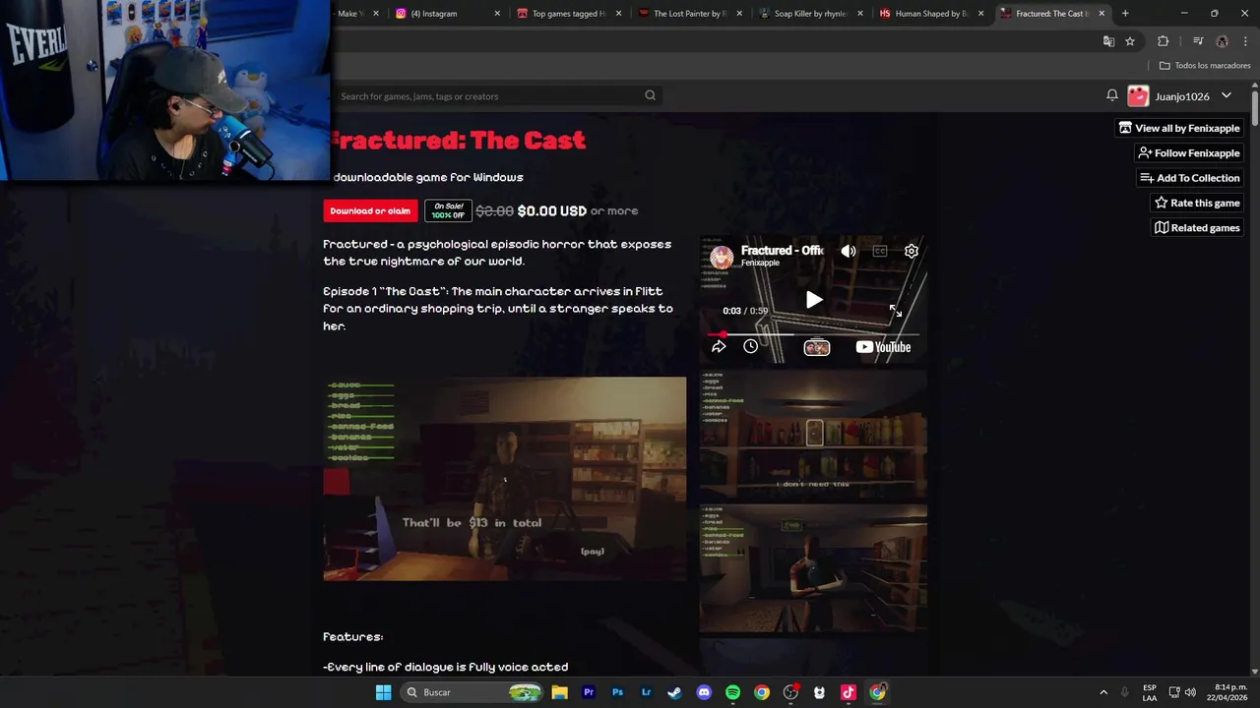Open the media control icon
This screenshot has width=1260, height=708.
tap(1198, 41)
